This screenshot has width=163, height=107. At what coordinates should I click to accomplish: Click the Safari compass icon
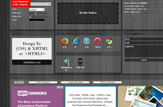point(87,41)
